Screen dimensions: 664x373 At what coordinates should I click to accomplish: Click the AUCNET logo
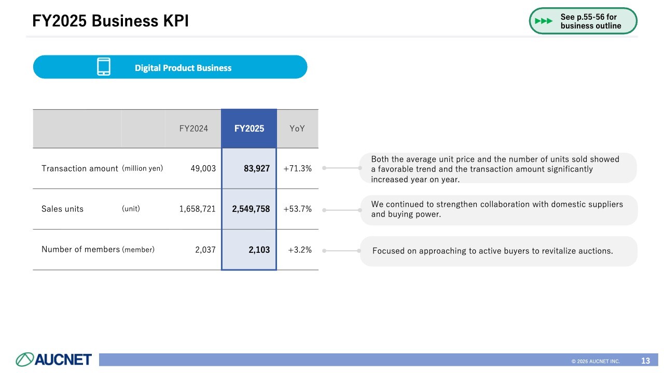point(53,359)
